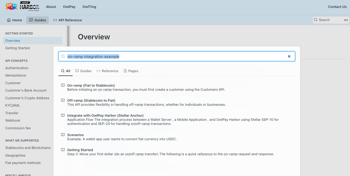Screen dimensions: 350x176
Task: Open Webhook in the sidebar
Action: coord(13,120)
